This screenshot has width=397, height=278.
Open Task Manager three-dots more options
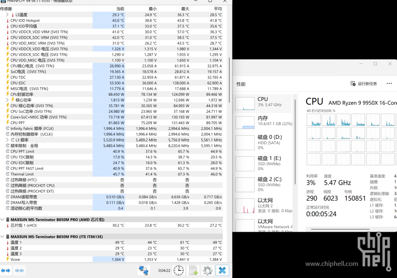click(389, 84)
